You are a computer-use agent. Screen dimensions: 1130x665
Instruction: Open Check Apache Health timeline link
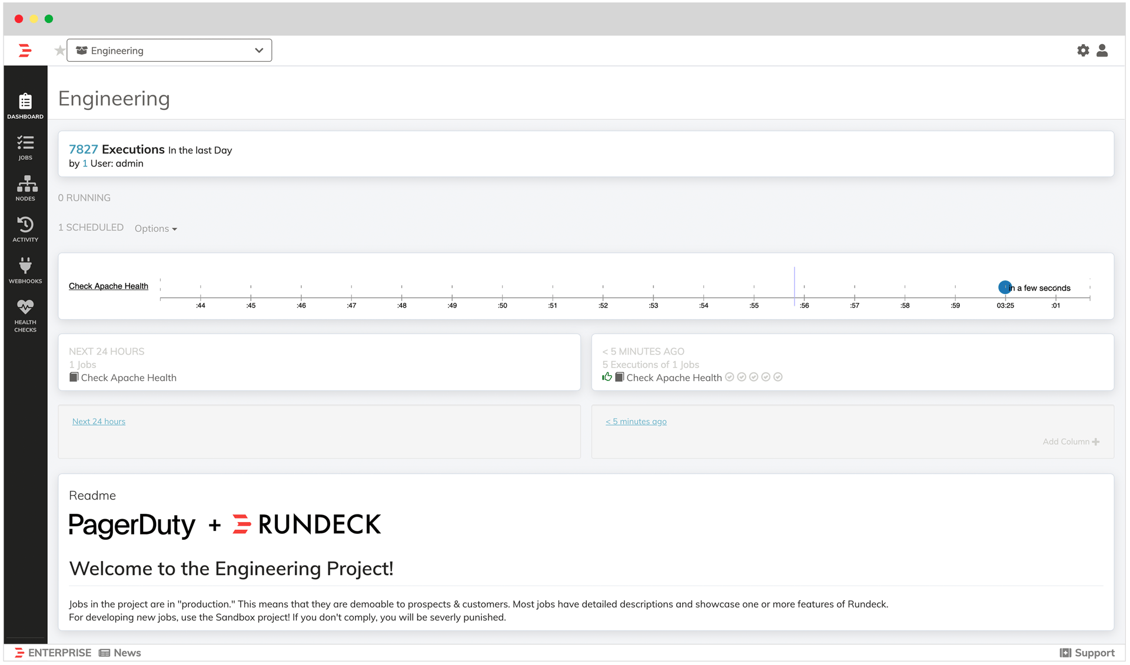click(108, 286)
